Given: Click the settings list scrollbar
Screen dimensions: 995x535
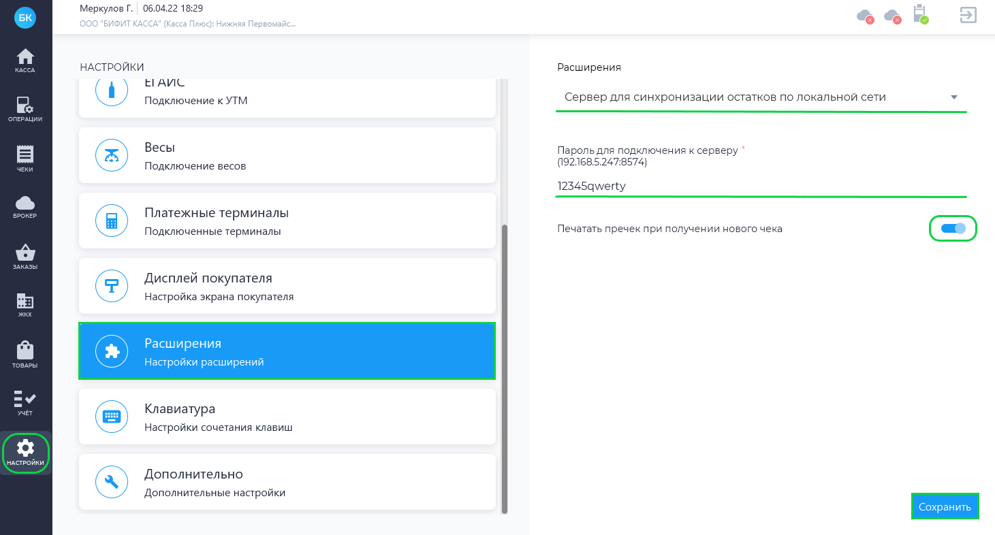Looking at the screenshot, I should pyautogui.click(x=504, y=368).
